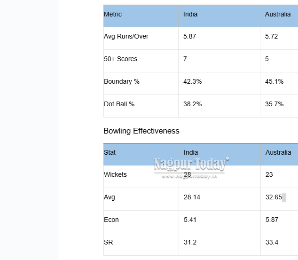Click the Australia header in batting table
This screenshot has width=298, height=260.
[x=278, y=15]
